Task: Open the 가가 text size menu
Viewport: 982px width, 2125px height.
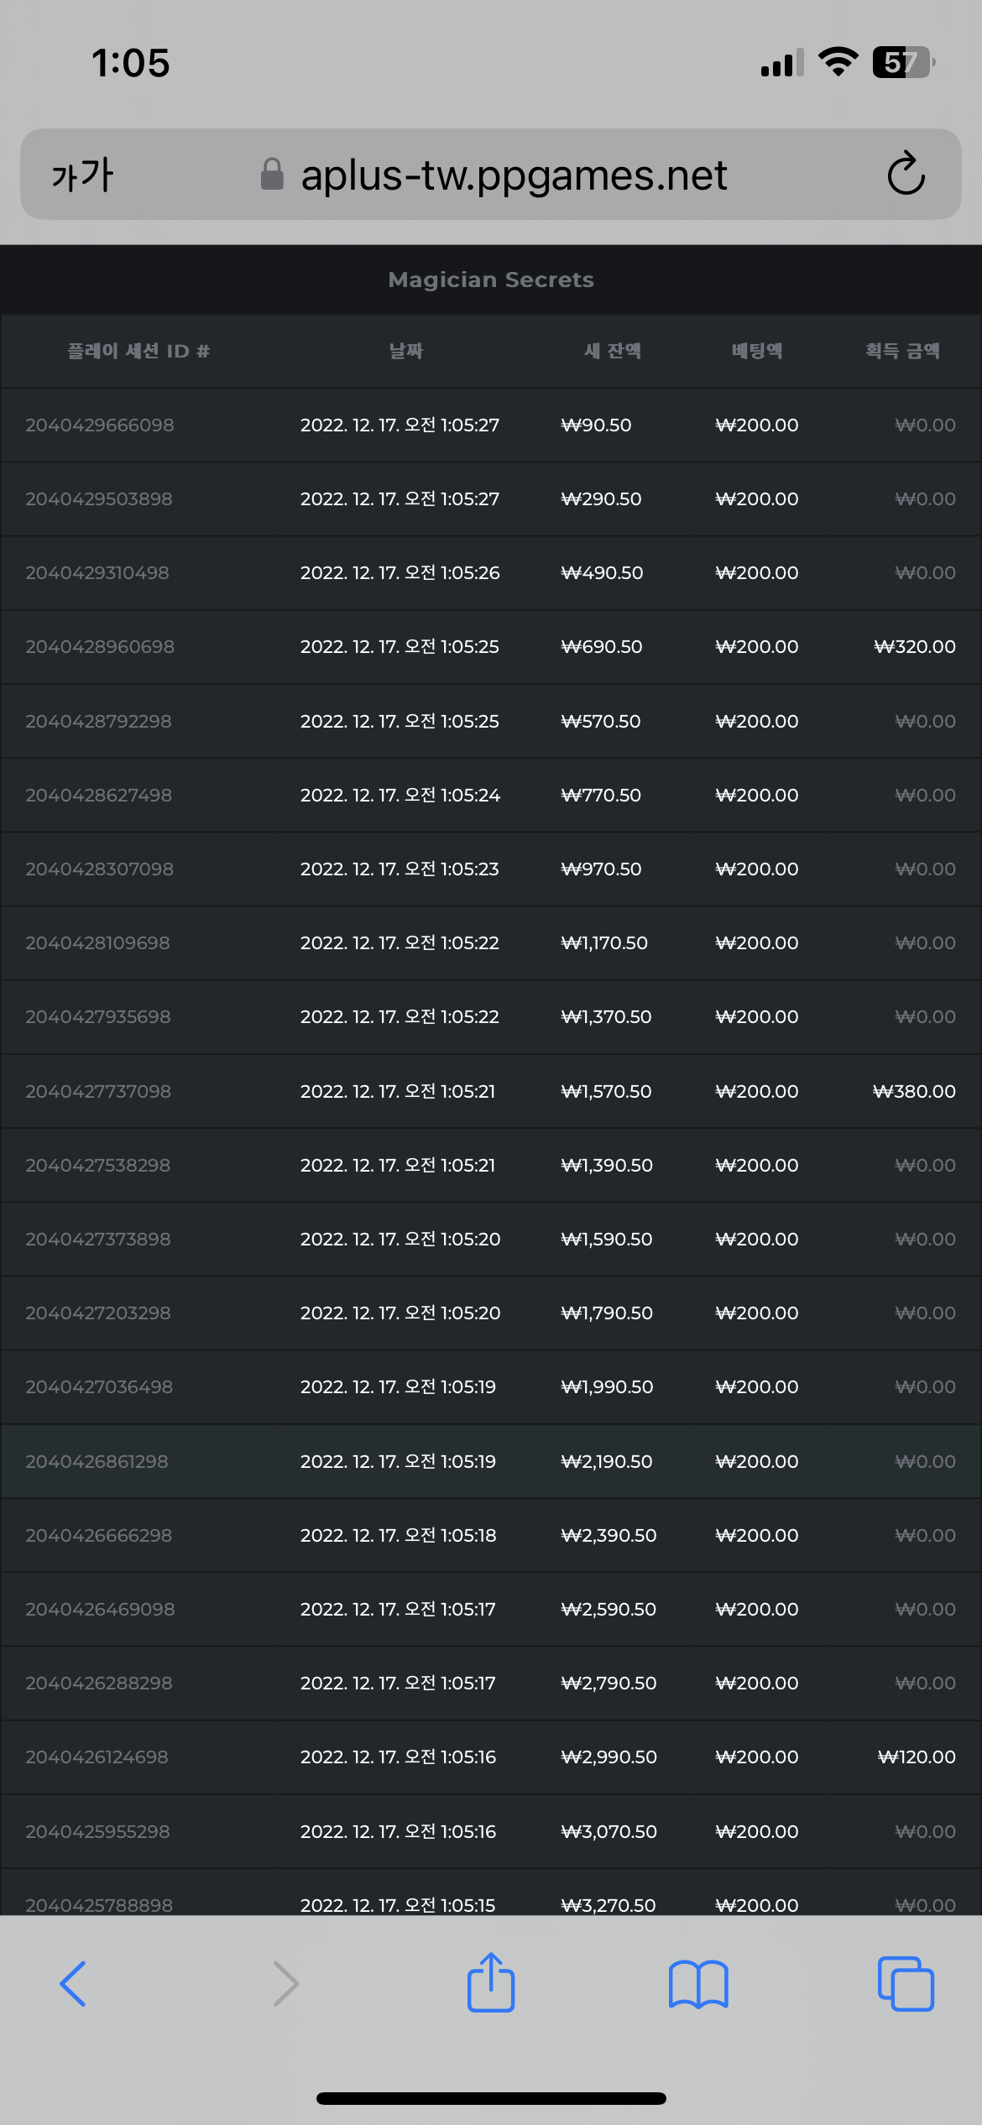Action: [82, 175]
